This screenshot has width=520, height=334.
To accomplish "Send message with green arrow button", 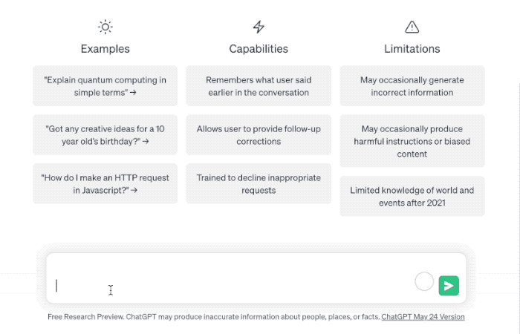I will tap(449, 286).
